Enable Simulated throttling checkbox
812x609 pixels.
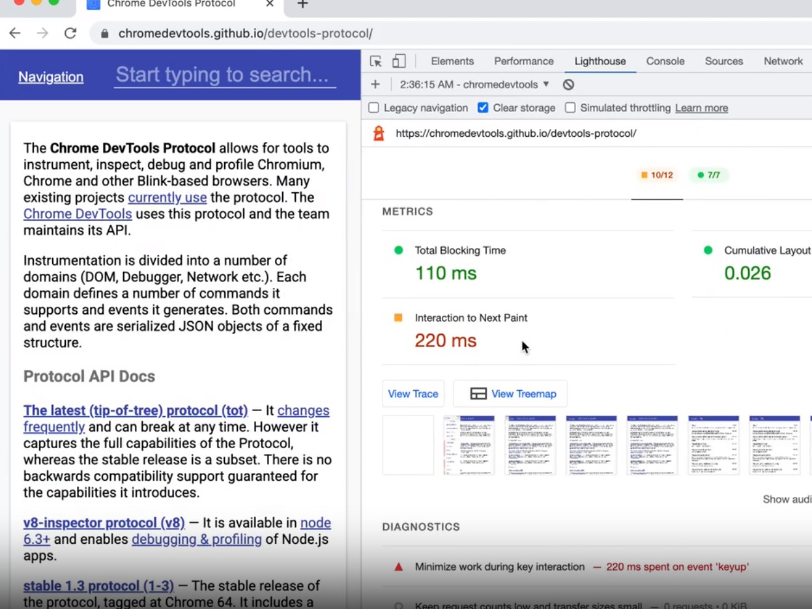(570, 108)
